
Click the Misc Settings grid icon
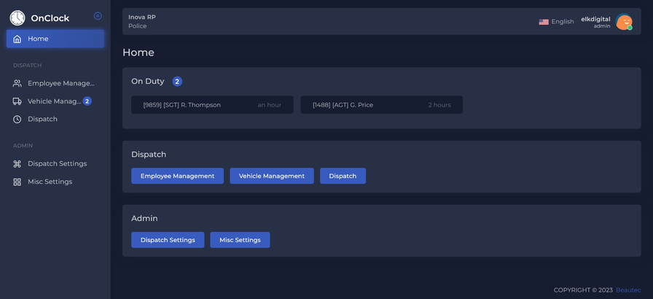(17, 182)
